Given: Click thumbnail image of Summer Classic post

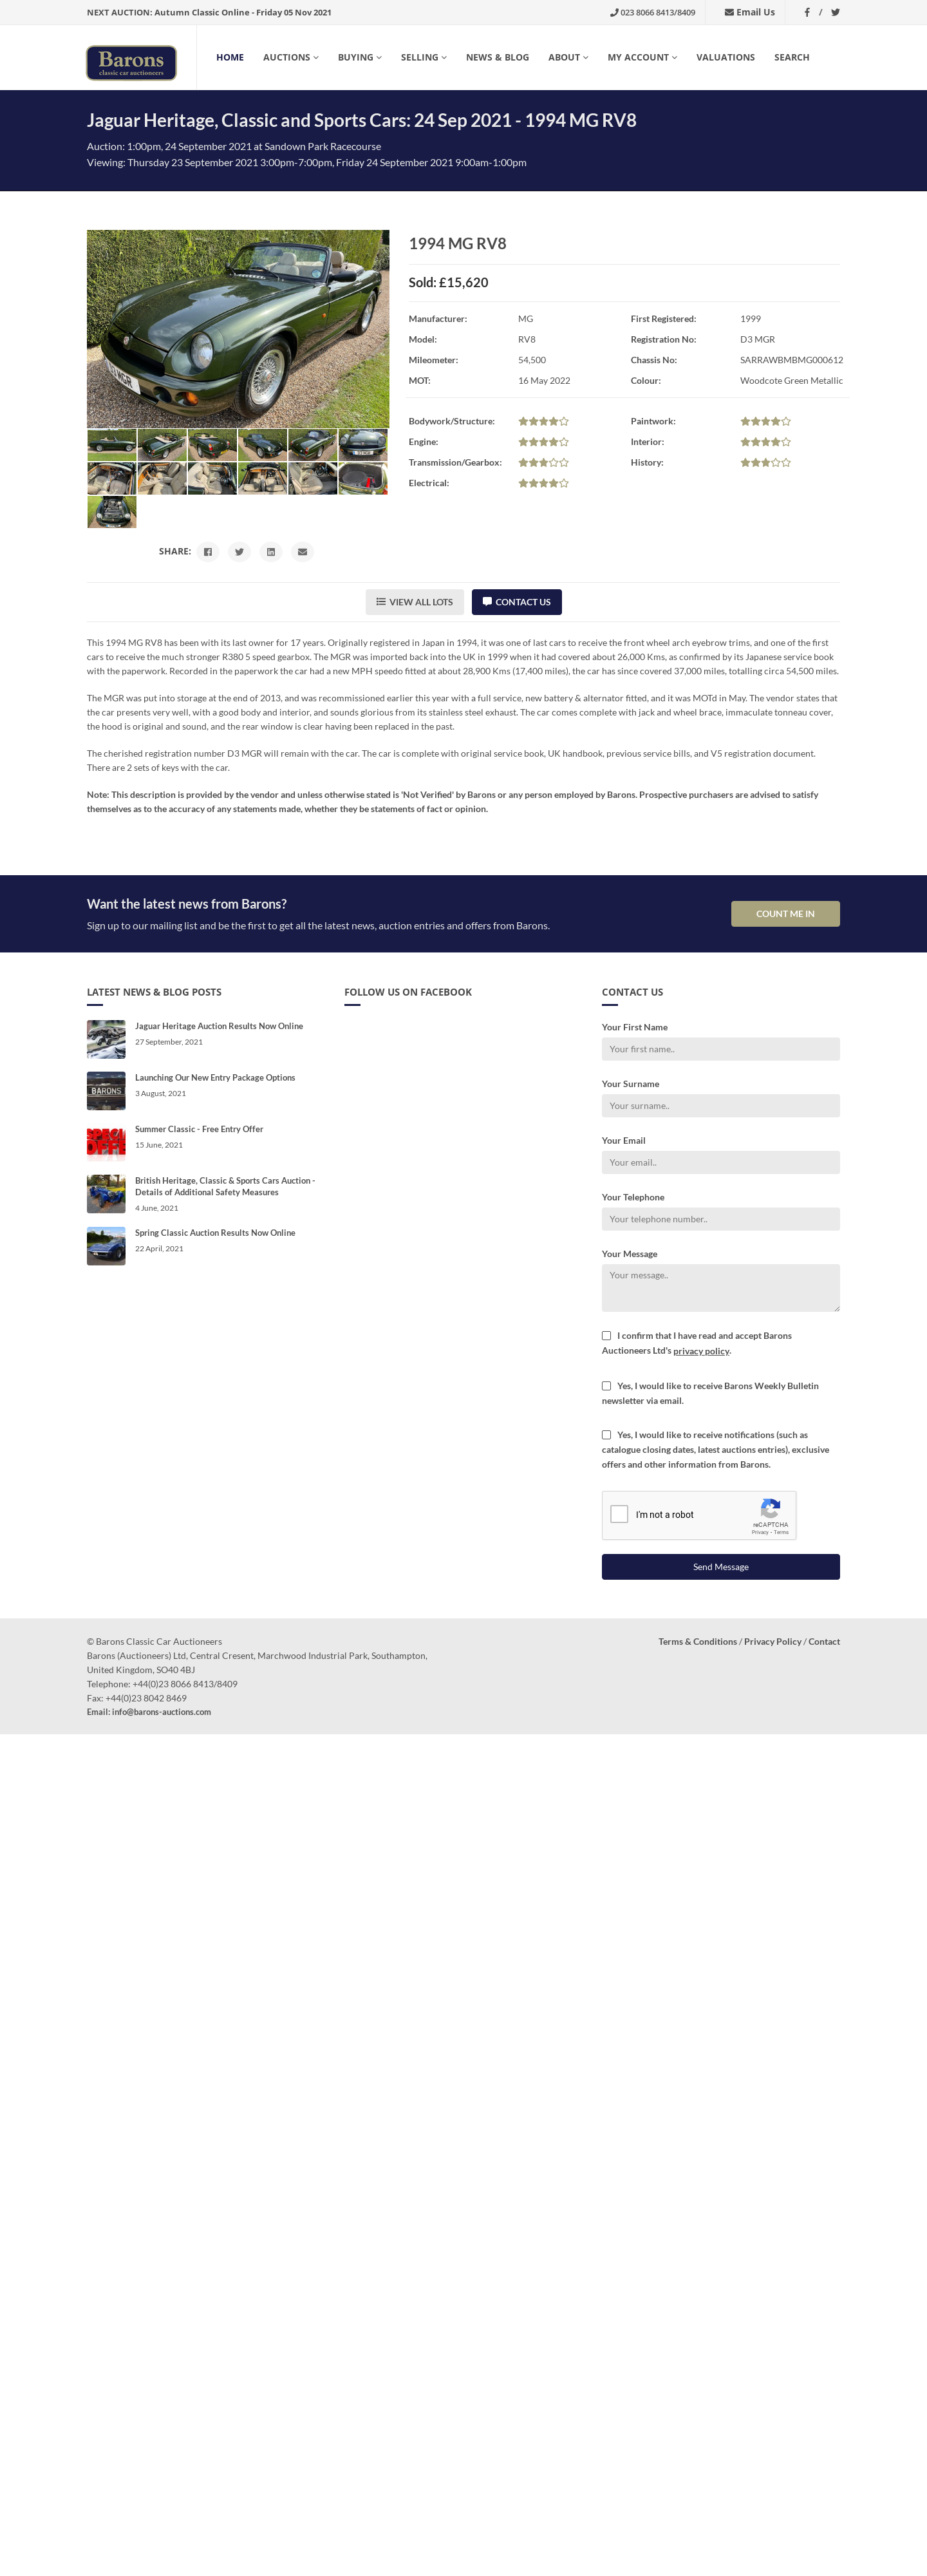Looking at the screenshot, I should [x=106, y=1142].
